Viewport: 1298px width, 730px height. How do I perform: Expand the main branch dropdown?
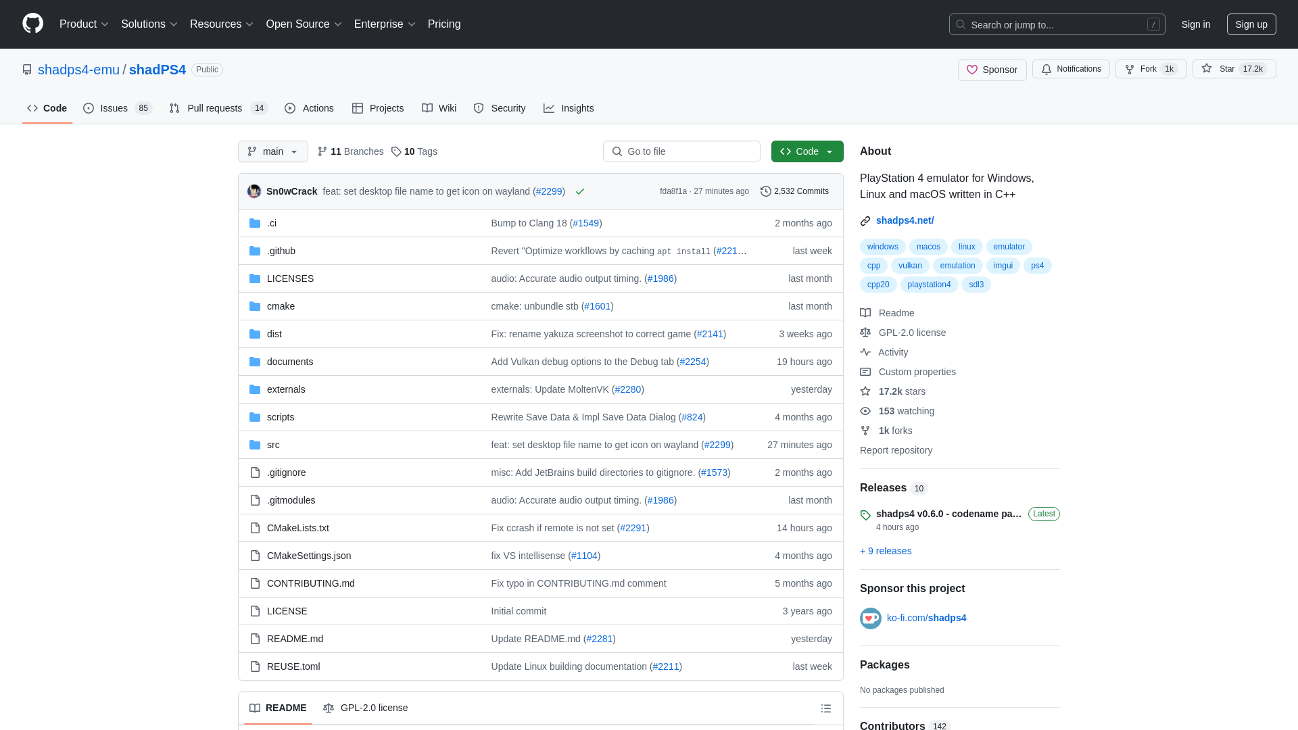(x=273, y=151)
